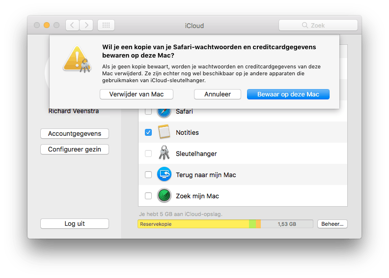Click the Notities notepad icon
The height and width of the screenshot is (278, 389).
coord(164,132)
